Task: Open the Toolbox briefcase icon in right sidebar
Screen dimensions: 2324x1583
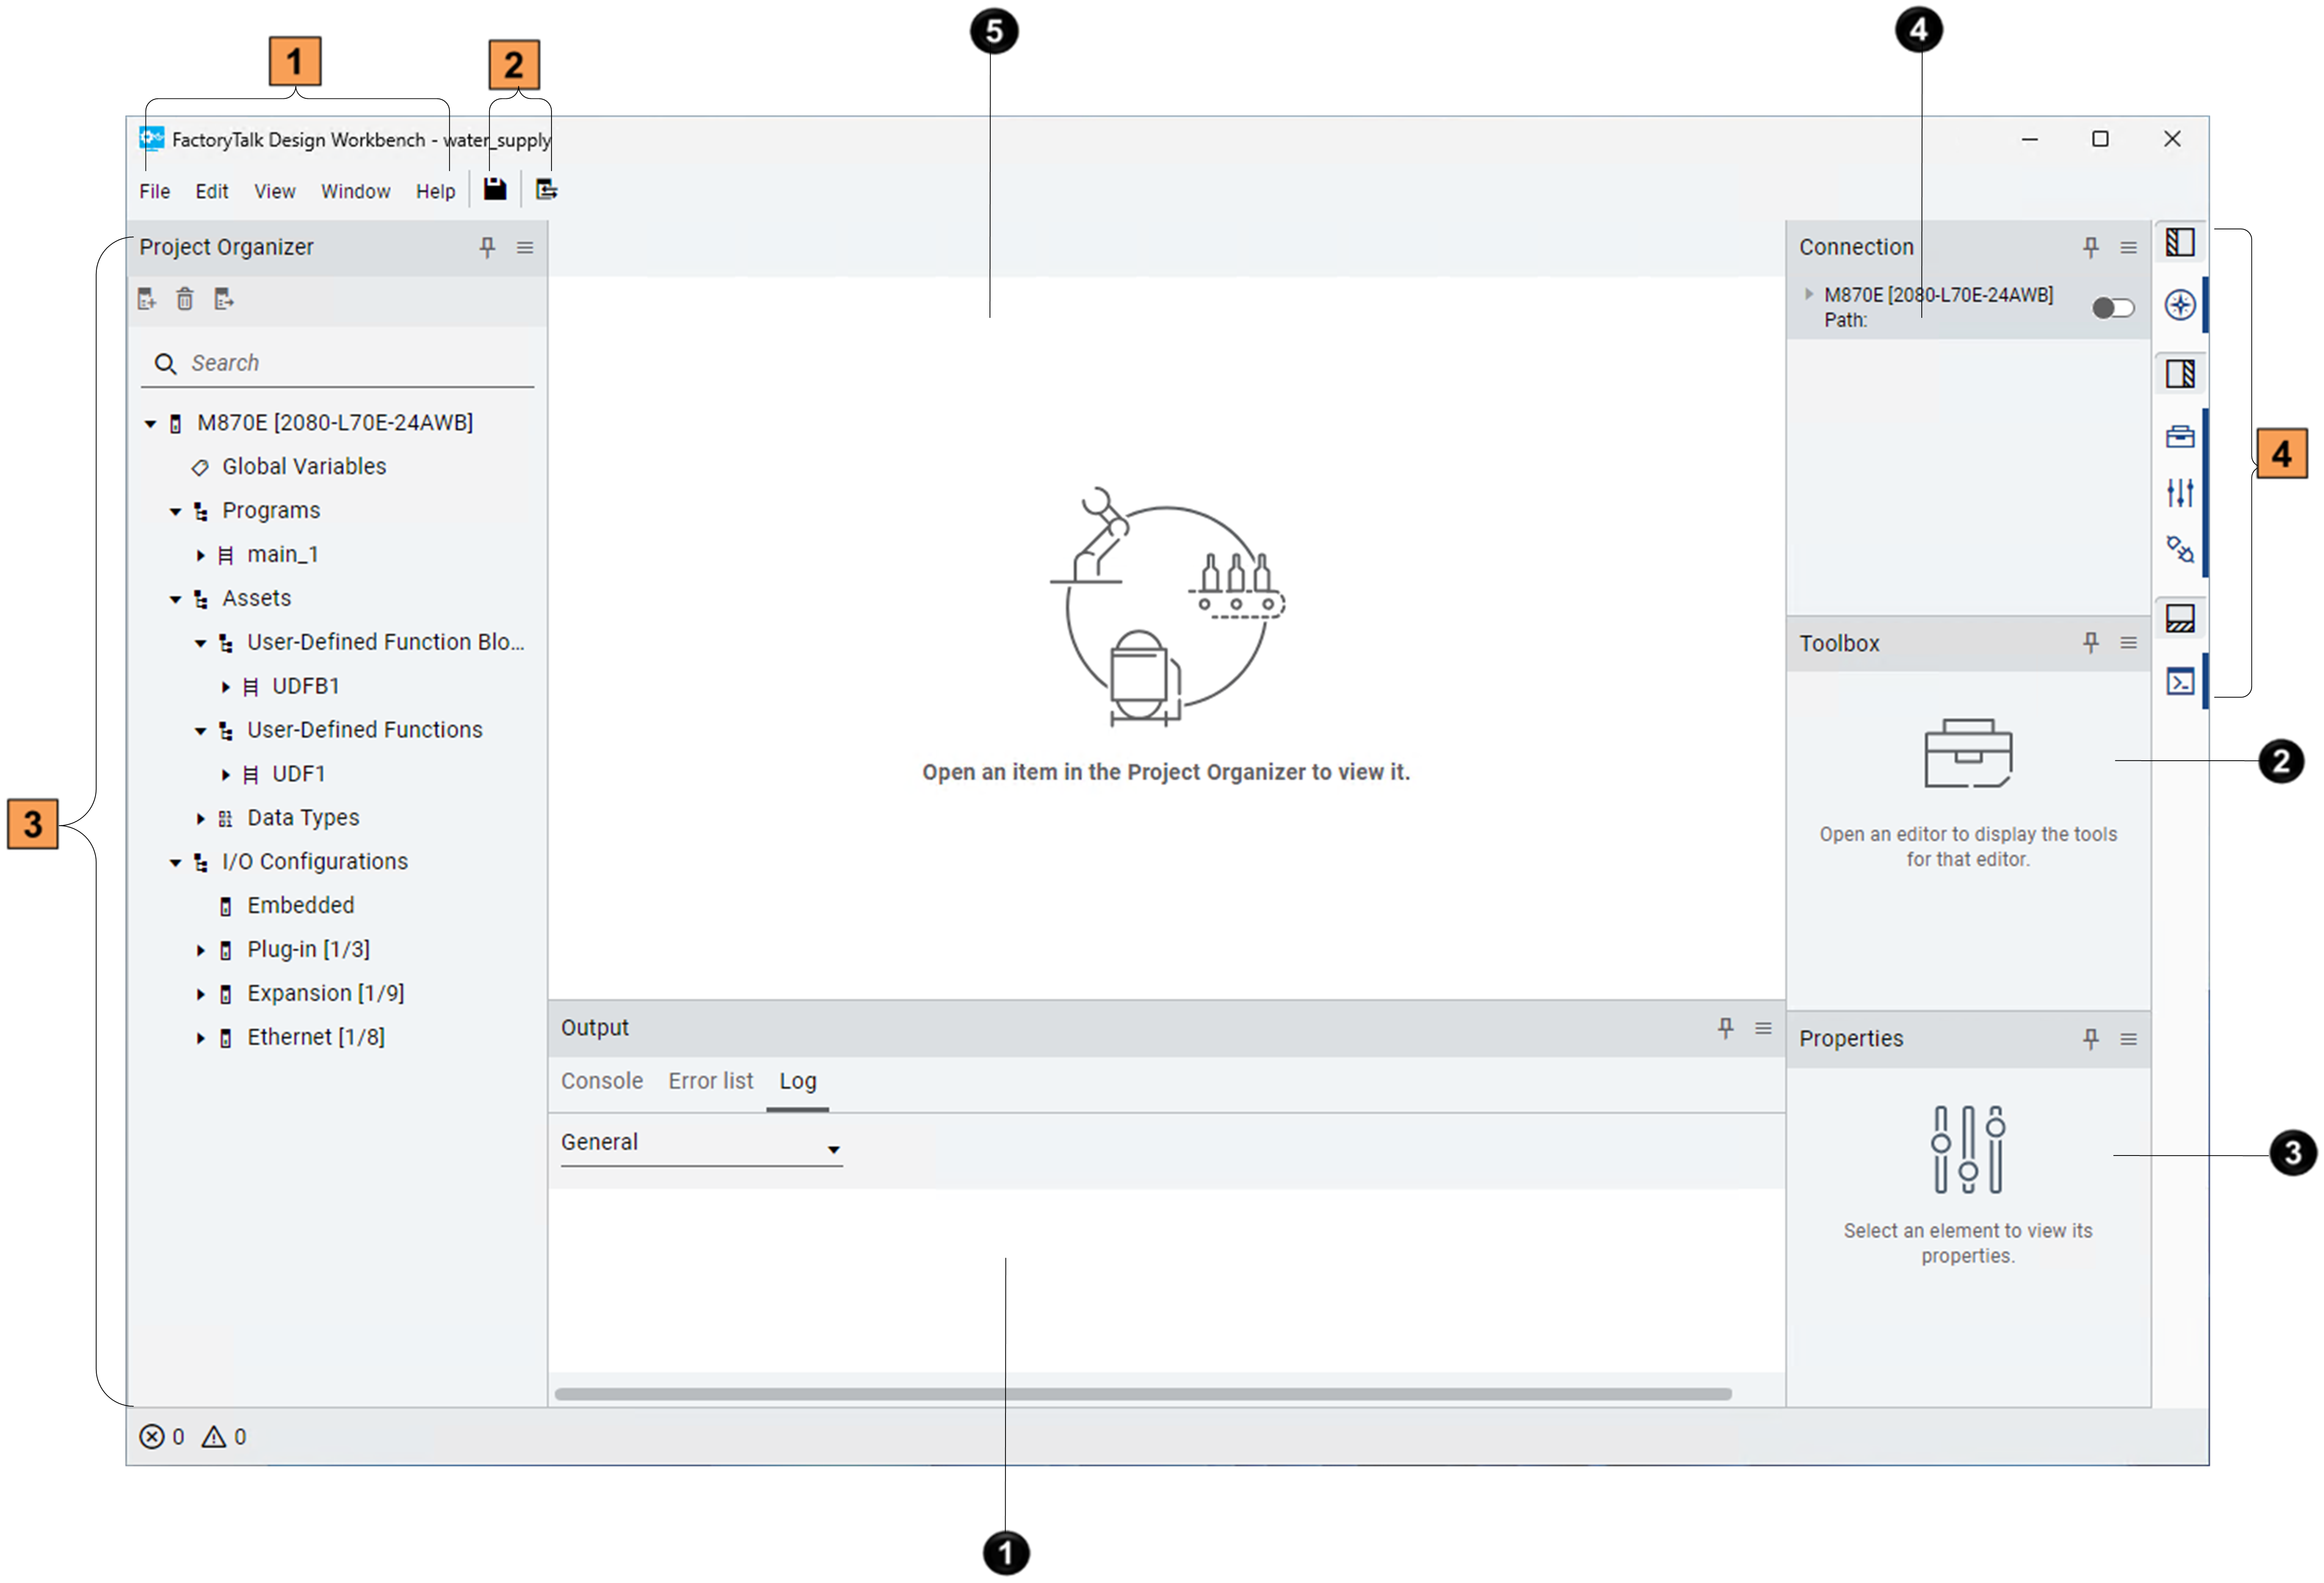Action: click(2180, 436)
